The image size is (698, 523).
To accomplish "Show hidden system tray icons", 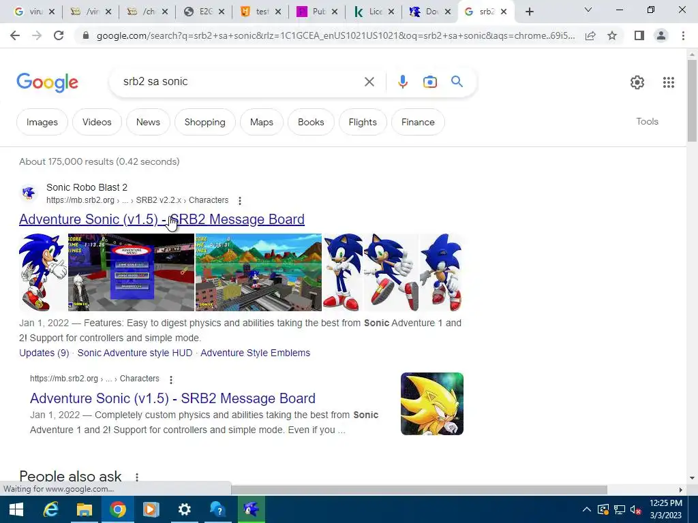I will point(587,509).
